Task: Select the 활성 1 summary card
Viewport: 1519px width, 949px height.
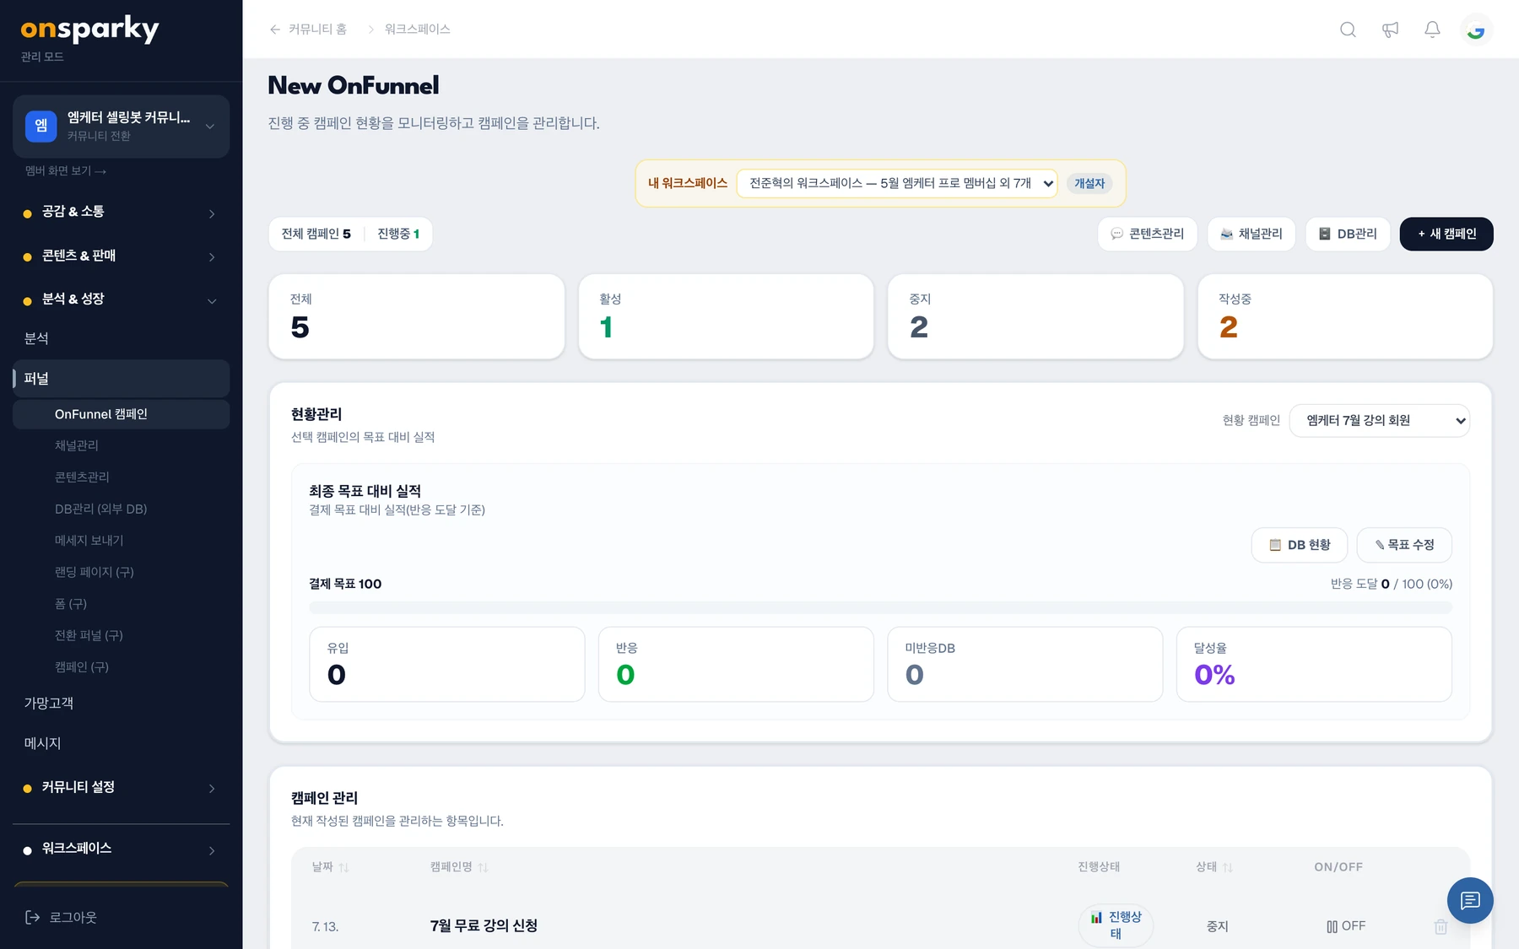Action: [726, 316]
